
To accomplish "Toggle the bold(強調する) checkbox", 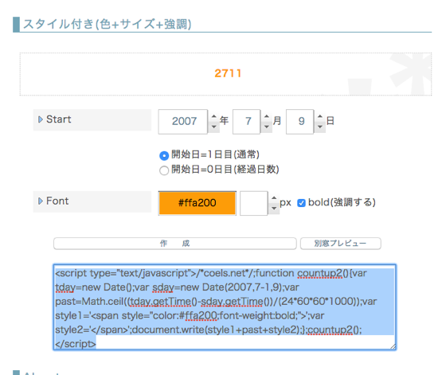I will 301,203.
